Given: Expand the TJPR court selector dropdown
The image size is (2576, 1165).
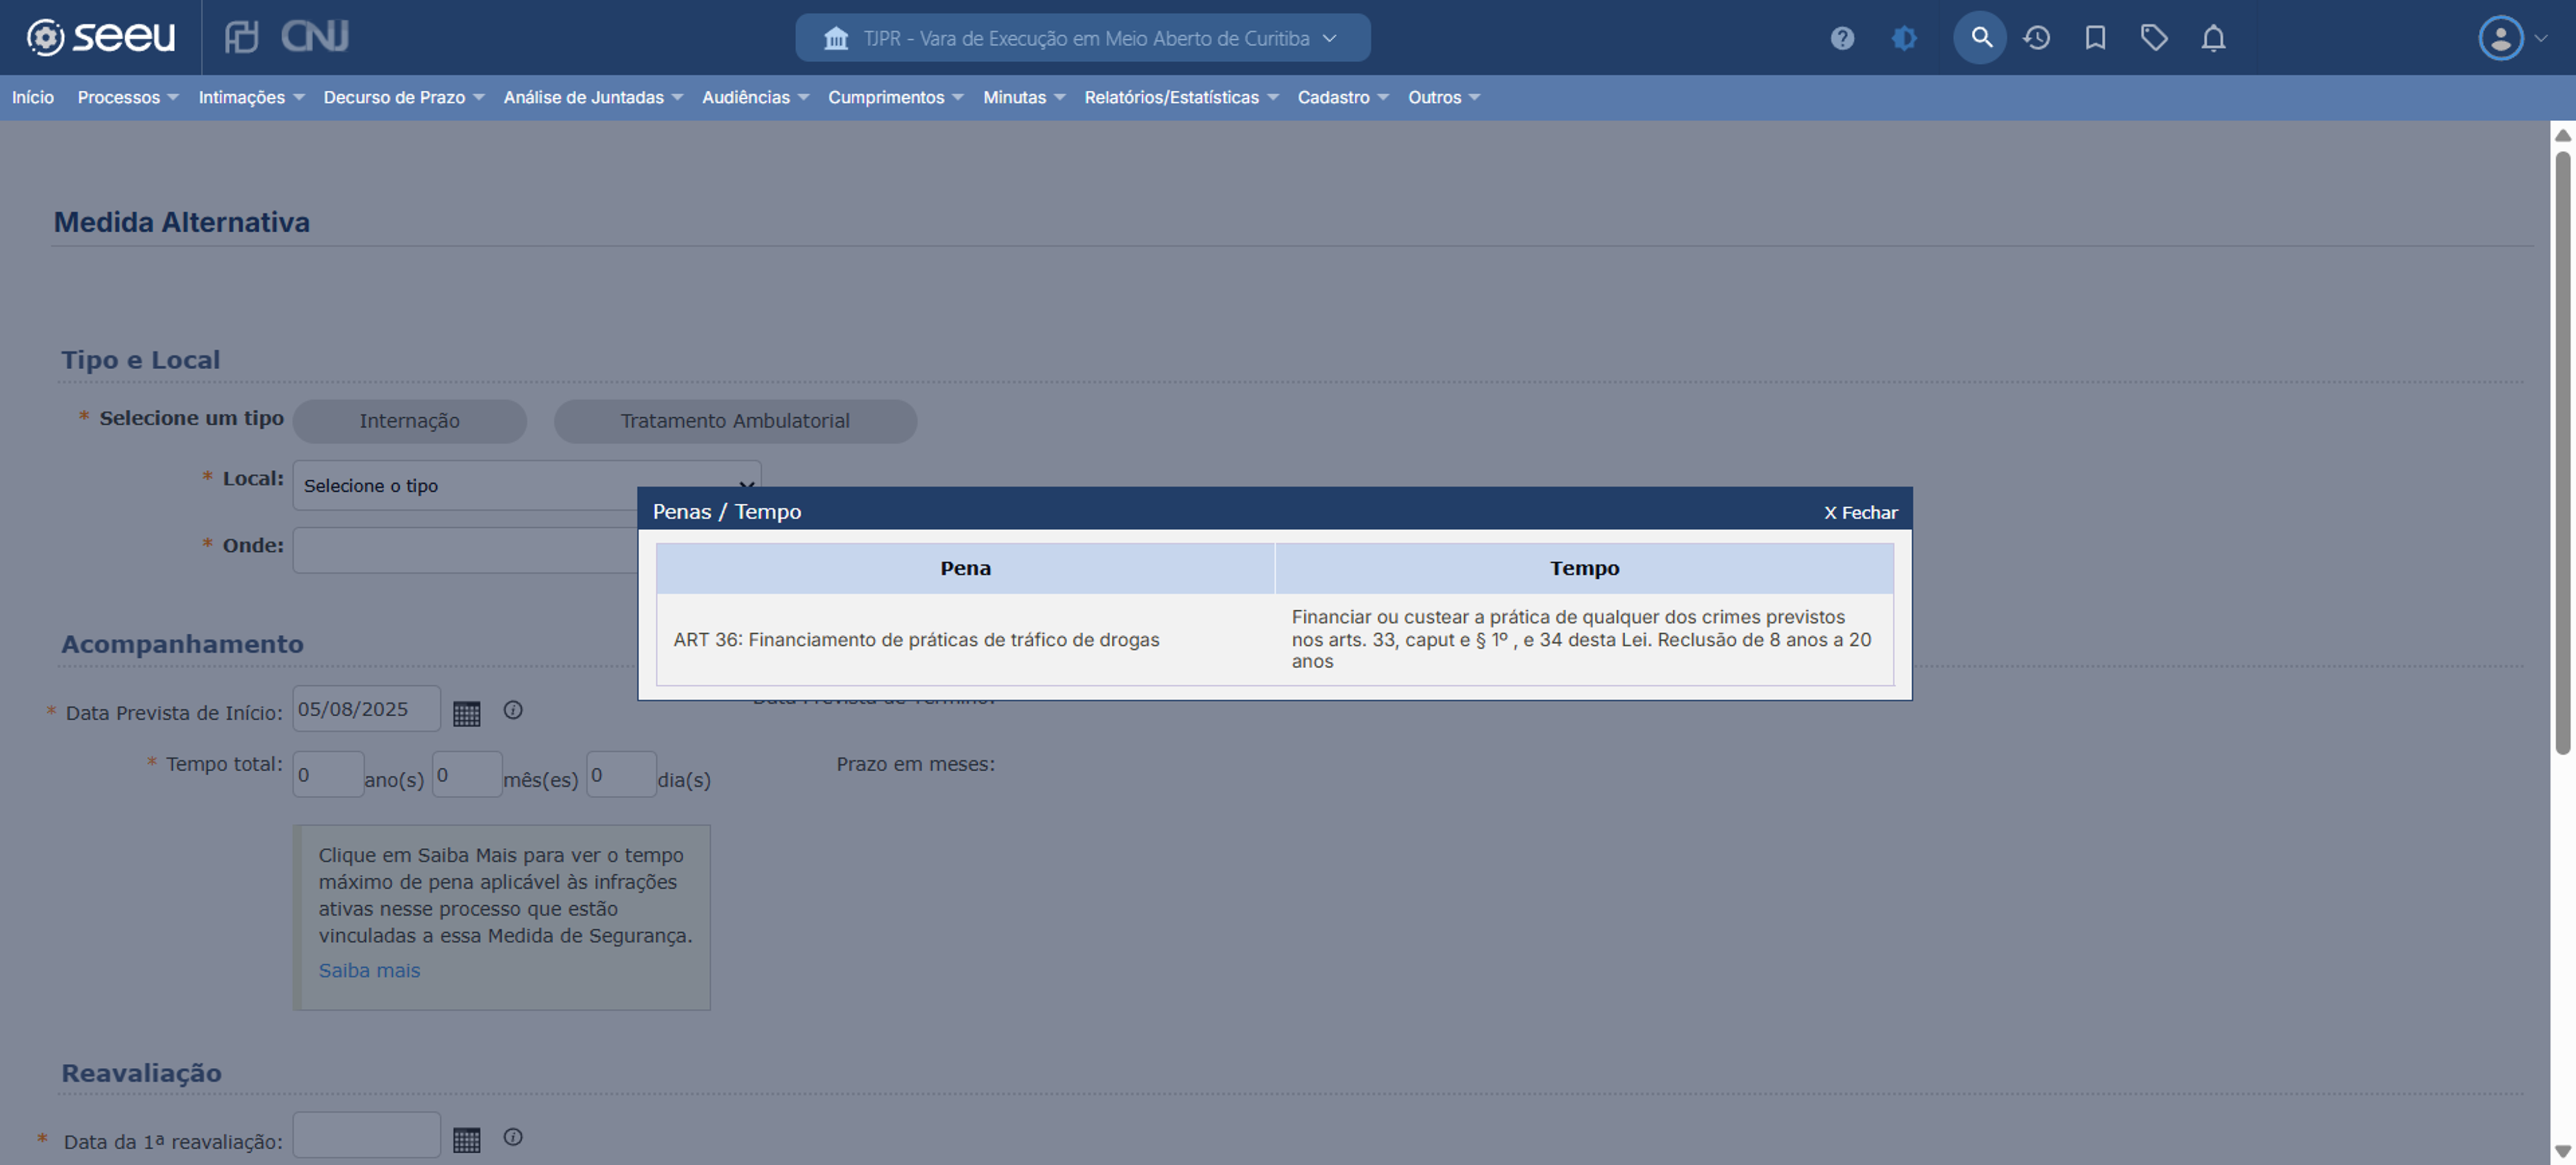Looking at the screenshot, I should point(1082,38).
